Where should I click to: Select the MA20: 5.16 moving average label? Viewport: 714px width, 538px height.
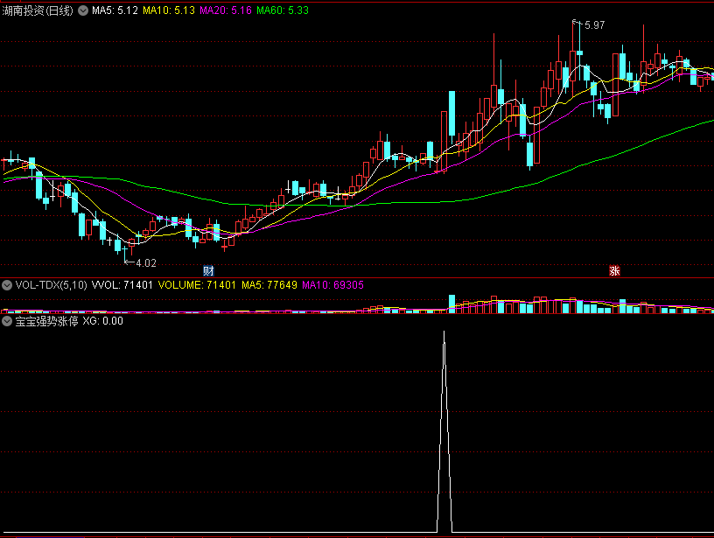coord(226,10)
